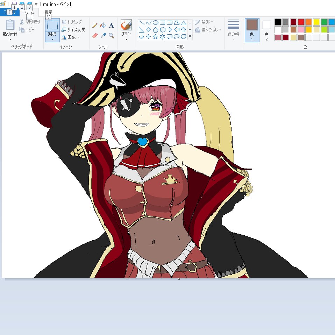The image size is (335, 335).
Task: Choose the Rounded rectangle shape
Action: [x=169, y=23]
